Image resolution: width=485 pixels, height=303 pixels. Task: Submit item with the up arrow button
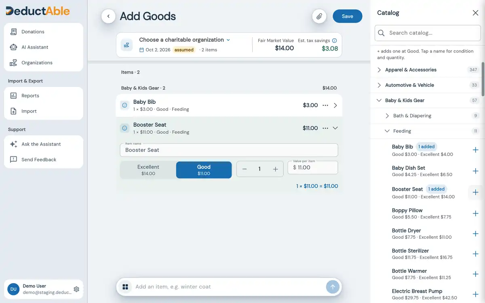(x=333, y=287)
